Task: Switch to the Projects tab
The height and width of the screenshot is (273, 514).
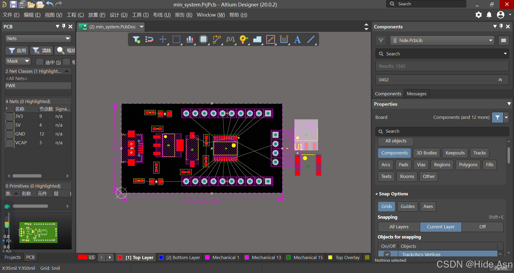Action: (13, 257)
